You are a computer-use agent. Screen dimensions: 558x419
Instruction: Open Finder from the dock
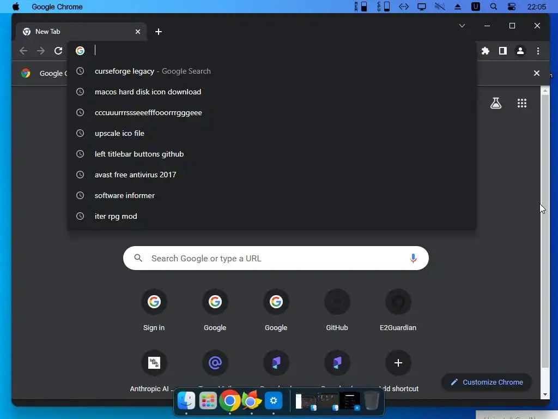186,401
